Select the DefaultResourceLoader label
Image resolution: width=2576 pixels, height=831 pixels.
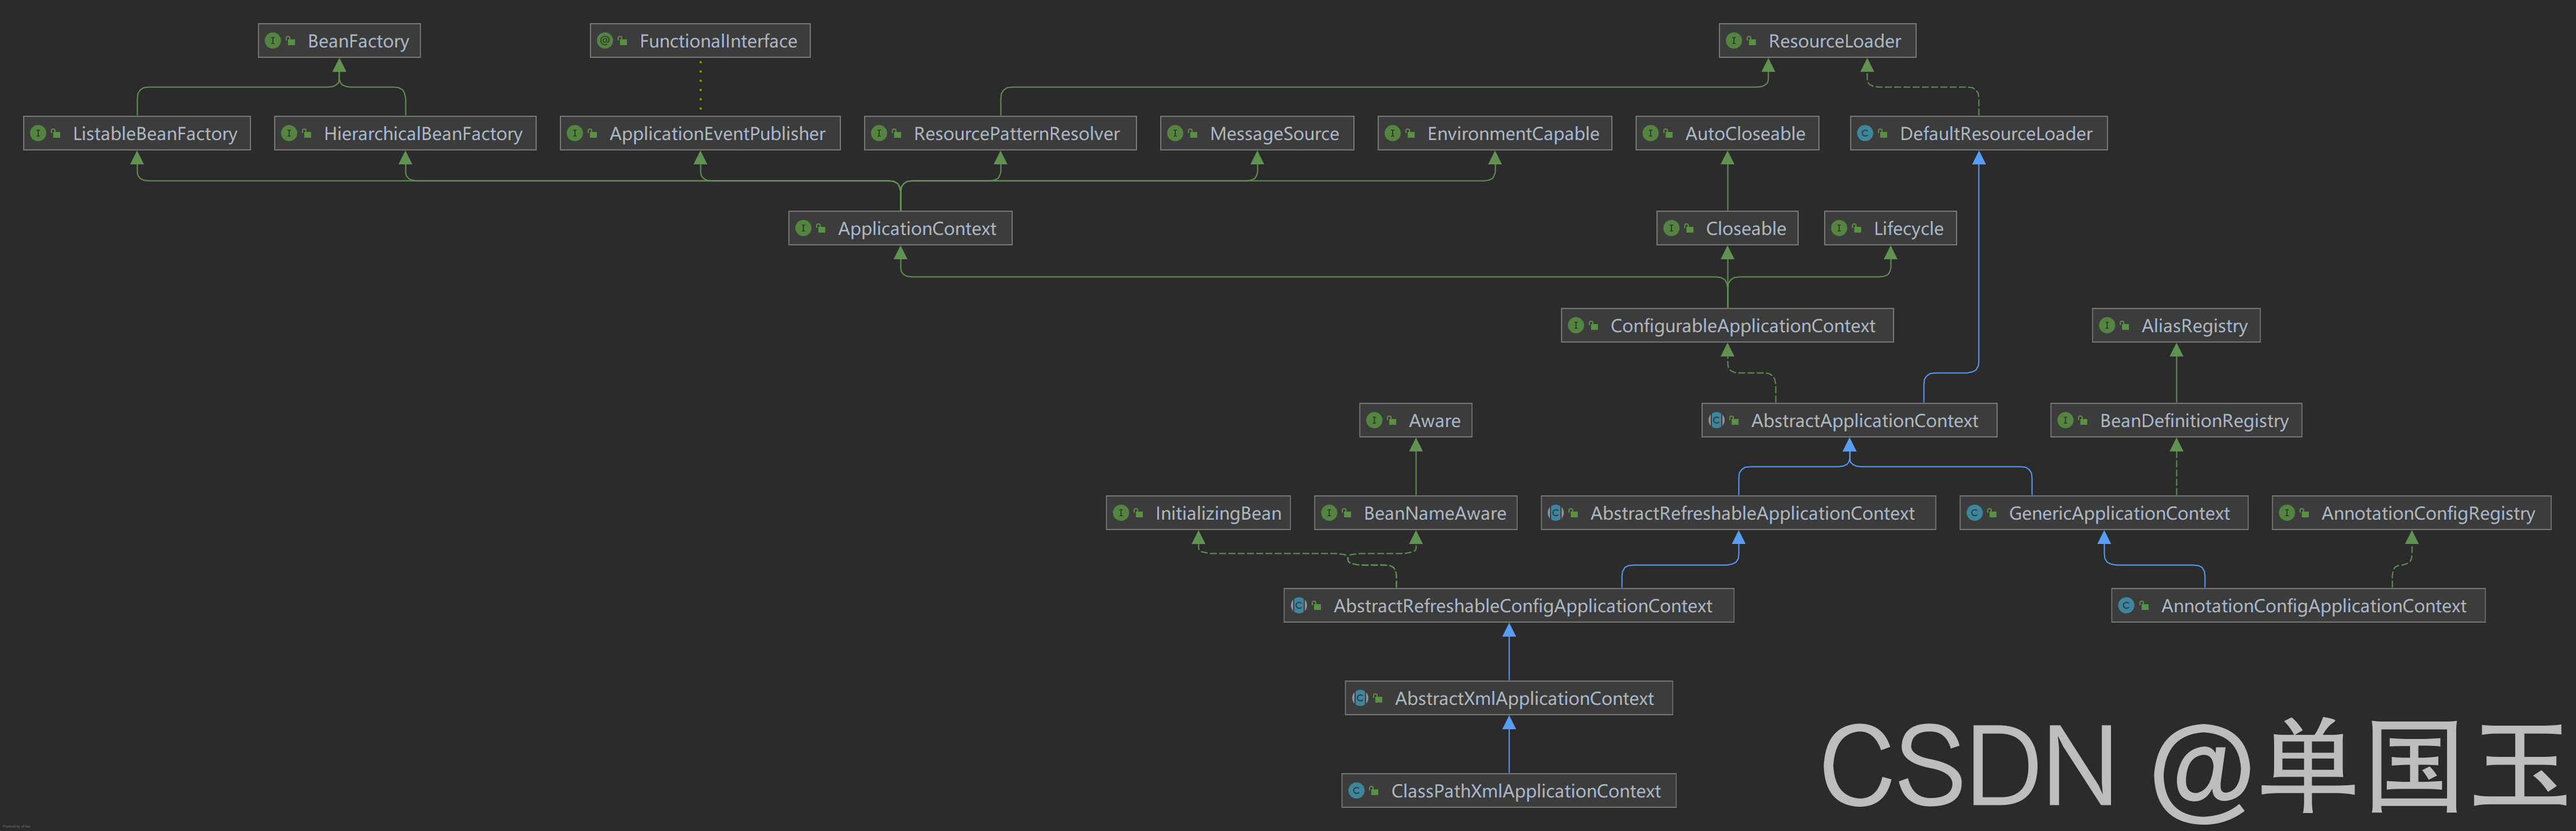(x=1995, y=134)
